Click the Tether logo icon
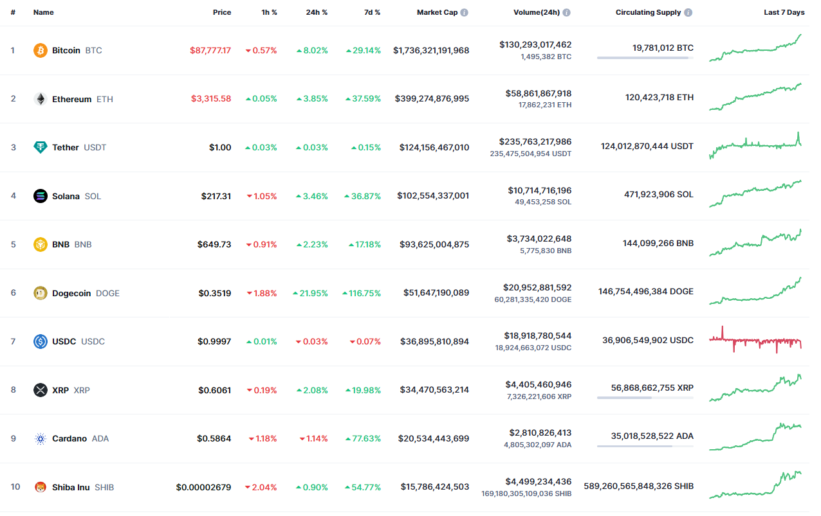 (x=41, y=147)
